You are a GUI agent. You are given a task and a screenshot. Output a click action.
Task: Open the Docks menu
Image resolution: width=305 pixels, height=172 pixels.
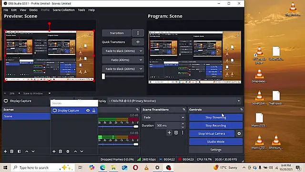coord(33,10)
